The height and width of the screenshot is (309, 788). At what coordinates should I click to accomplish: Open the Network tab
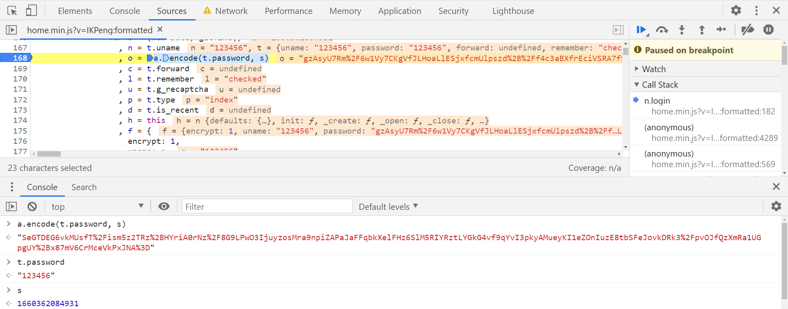click(x=225, y=11)
